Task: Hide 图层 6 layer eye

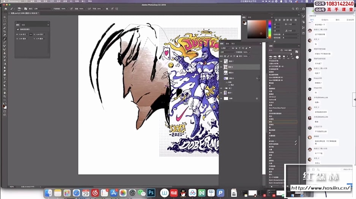Action: 222,67
